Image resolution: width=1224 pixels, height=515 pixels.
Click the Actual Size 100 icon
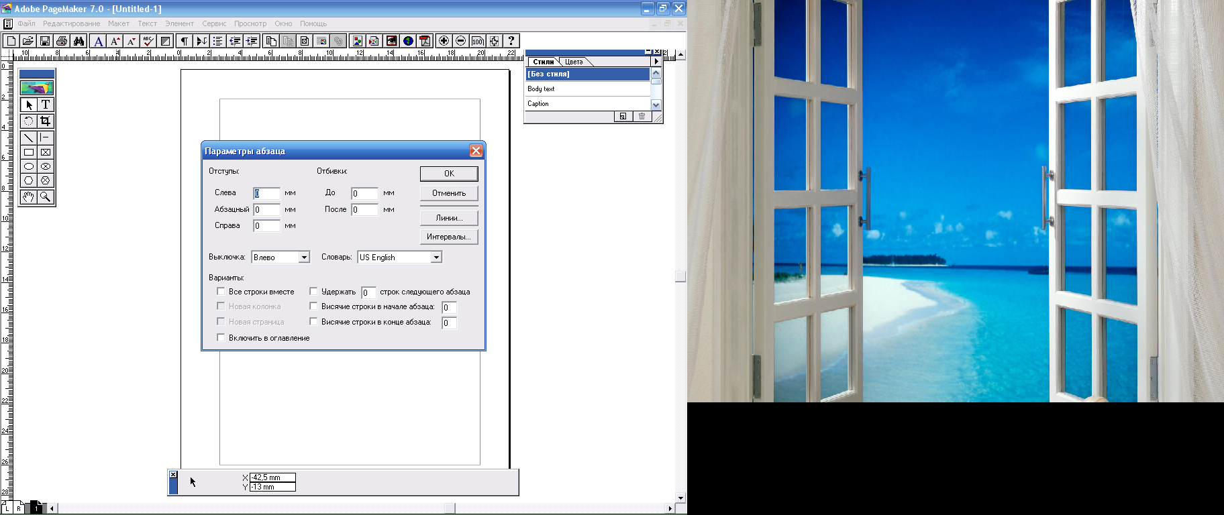point(477,41)
